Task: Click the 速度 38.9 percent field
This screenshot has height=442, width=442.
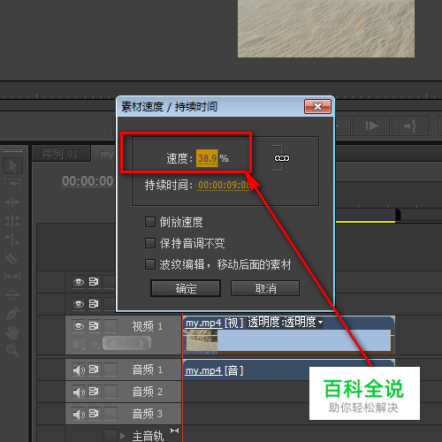Action: [207, 158]
